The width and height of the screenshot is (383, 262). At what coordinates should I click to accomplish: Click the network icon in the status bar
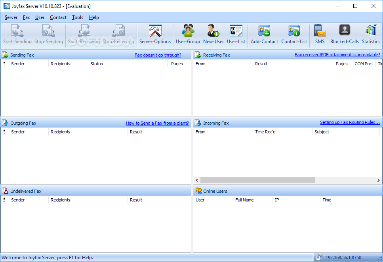319,257
